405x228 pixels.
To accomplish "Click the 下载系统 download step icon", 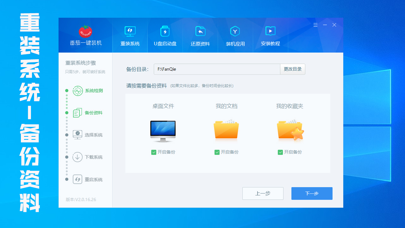I will (77, 157).
